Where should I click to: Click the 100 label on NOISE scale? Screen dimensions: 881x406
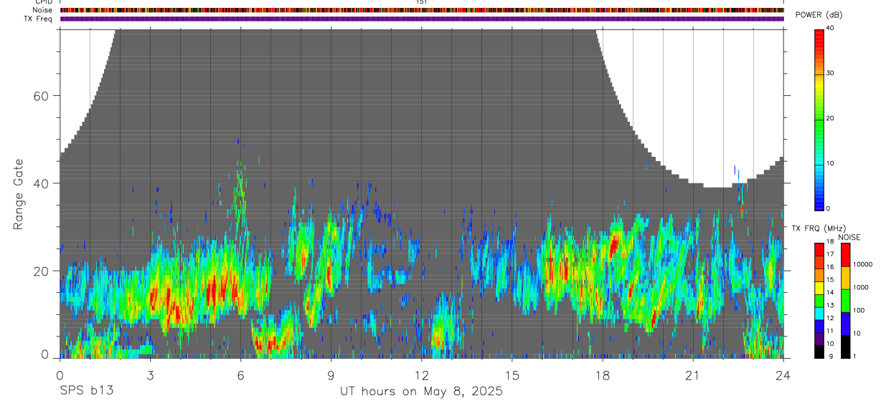[859, 310]
